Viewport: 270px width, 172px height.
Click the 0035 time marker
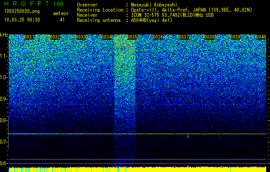132,37
